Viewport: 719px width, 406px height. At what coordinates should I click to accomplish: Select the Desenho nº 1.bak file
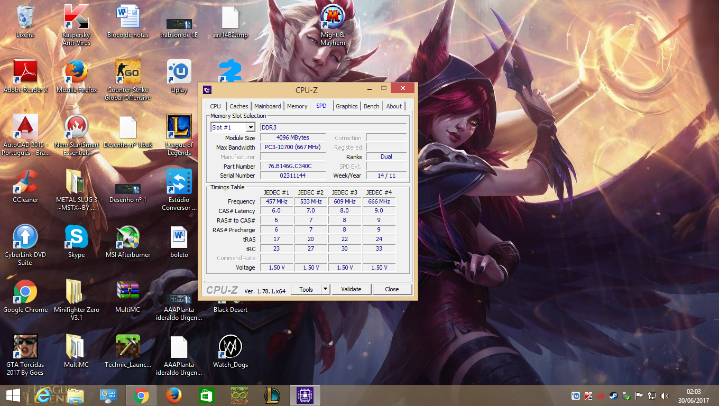point(127,132)
